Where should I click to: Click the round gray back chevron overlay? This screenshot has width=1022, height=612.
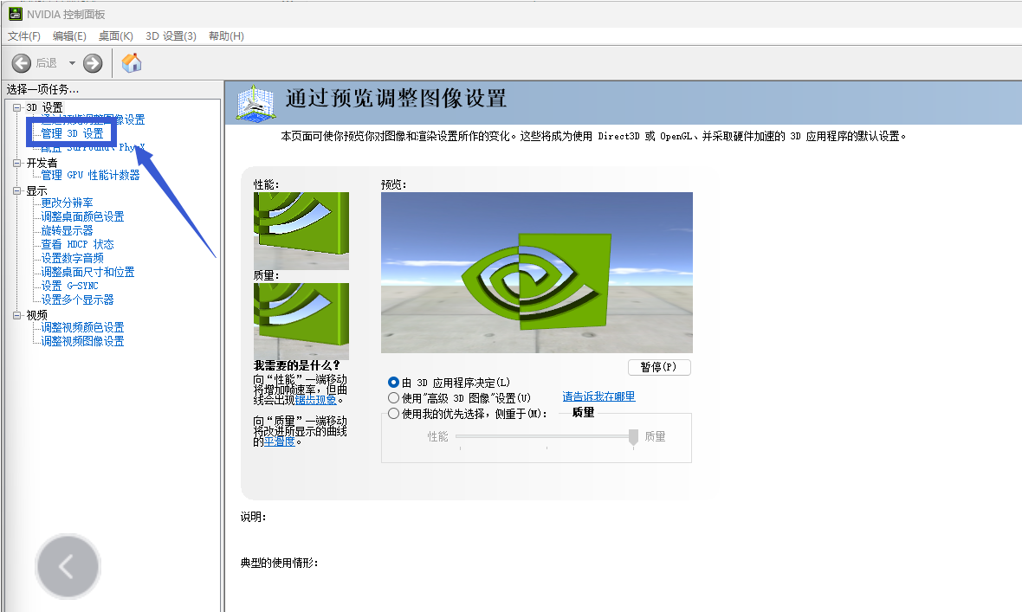(x=68, y=567)
